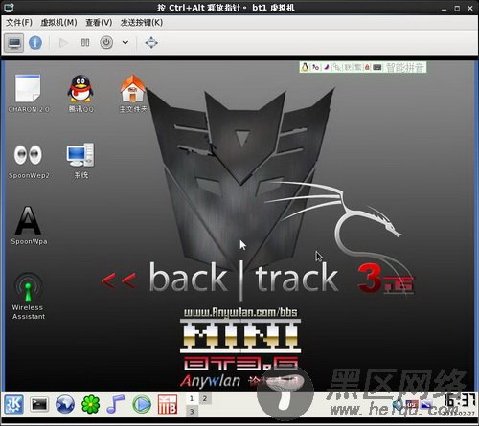Click the input method penguin icon
This screenshot has height=426, width=479.
(305, 67)
